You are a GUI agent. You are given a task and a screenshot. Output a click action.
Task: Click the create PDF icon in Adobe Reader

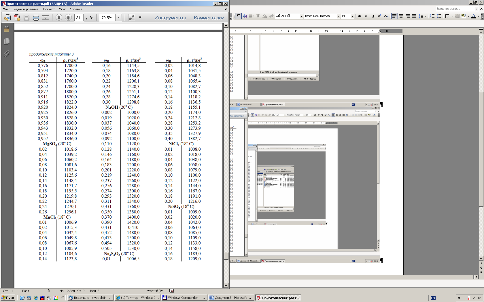coord(17,18)
